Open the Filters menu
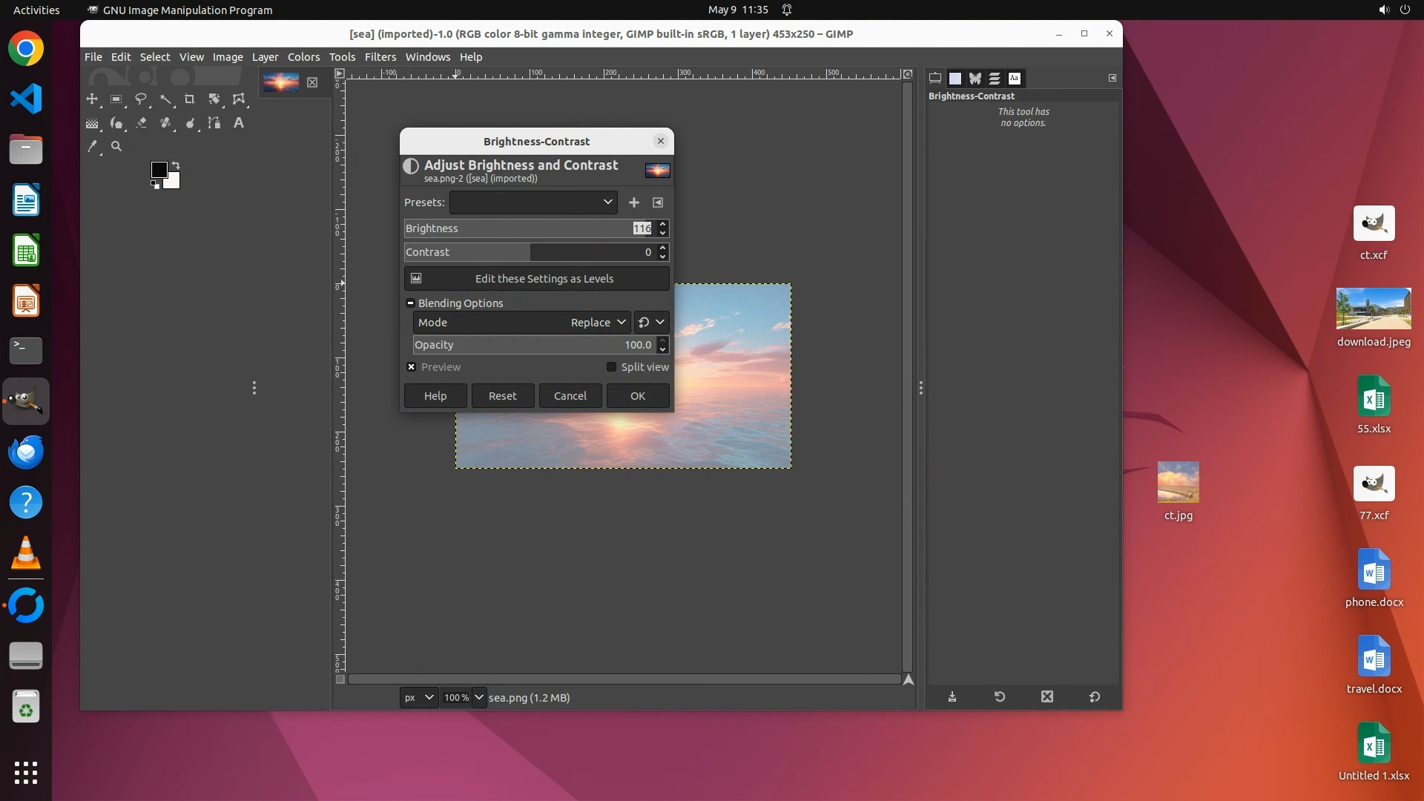Viewport: 1424px width, 801px height. coord(380,57)
